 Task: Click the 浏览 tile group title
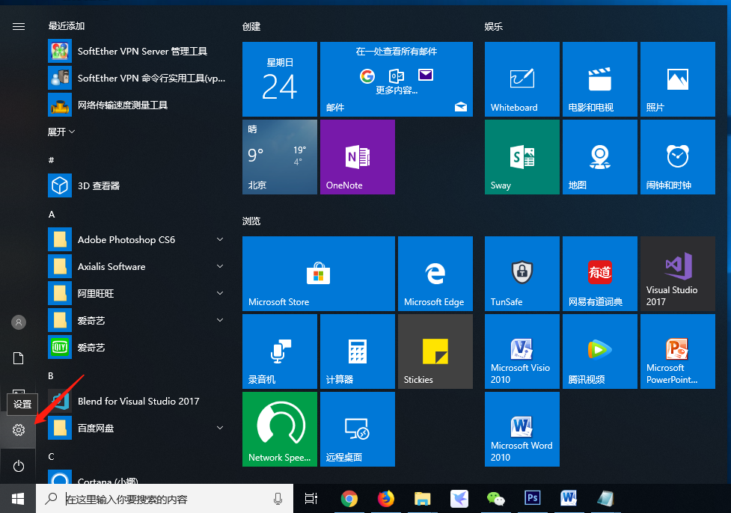[x=251, y=221]
